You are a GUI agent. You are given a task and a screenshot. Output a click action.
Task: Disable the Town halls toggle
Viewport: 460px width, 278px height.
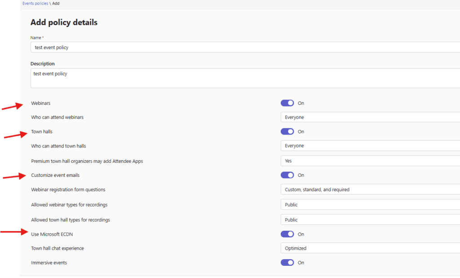[x=287, y=132]
